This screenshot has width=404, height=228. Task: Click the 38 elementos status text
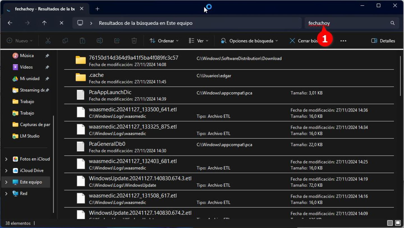coord(18,223)
